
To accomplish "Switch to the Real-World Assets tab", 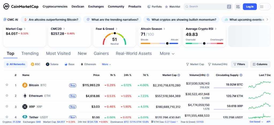I will [x=134, y=53].
